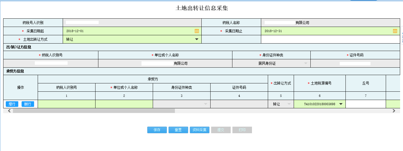
Task: Expand the 身份证件种类 dropdown in 承受方 row
Action: click(206, 104)
